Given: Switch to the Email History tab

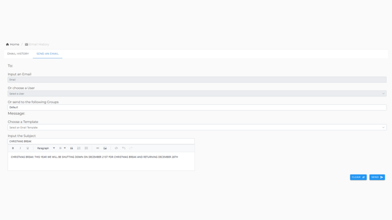Looking at the screenshot, I should click(x=18, y=54).
